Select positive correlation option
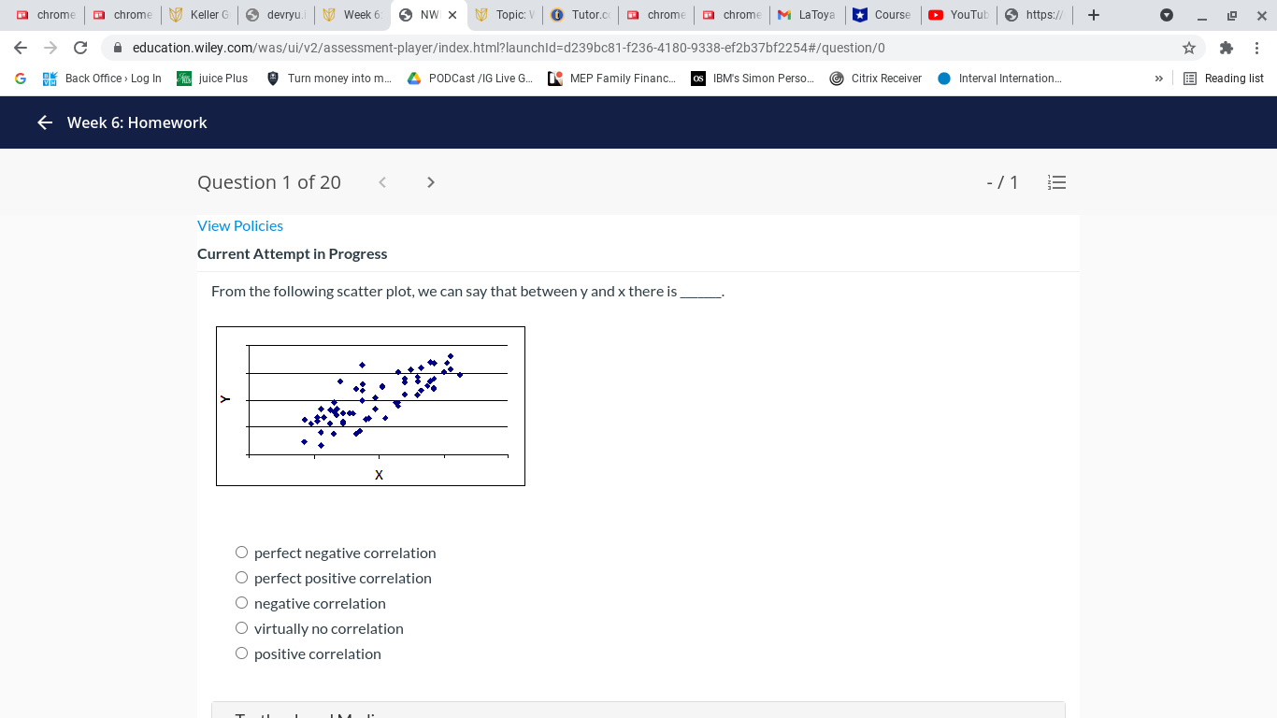Screen dimensions: 1277x718 tap(241, 653)
